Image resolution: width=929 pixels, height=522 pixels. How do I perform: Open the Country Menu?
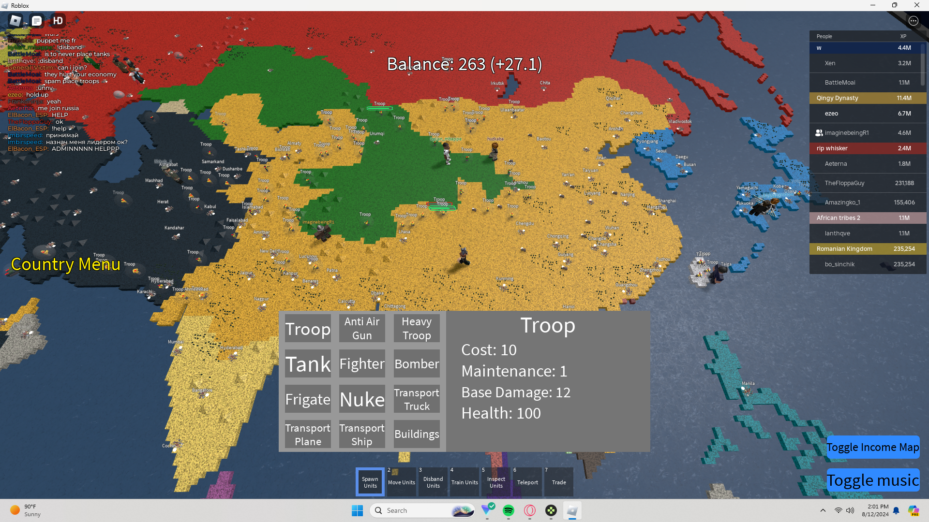65,264
